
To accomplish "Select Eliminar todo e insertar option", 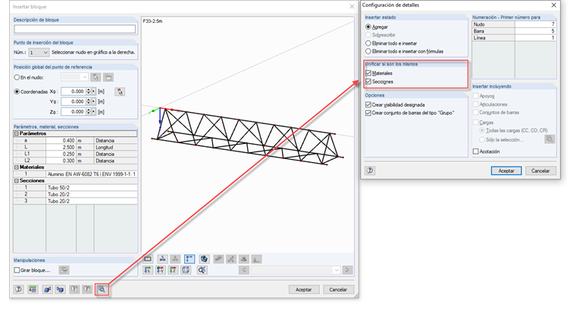I will [x=368, y=43].
